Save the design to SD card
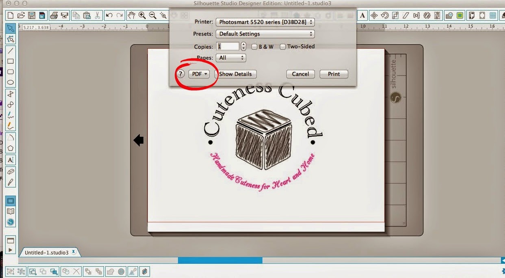505x278 pixels. [x=42, y=15]
